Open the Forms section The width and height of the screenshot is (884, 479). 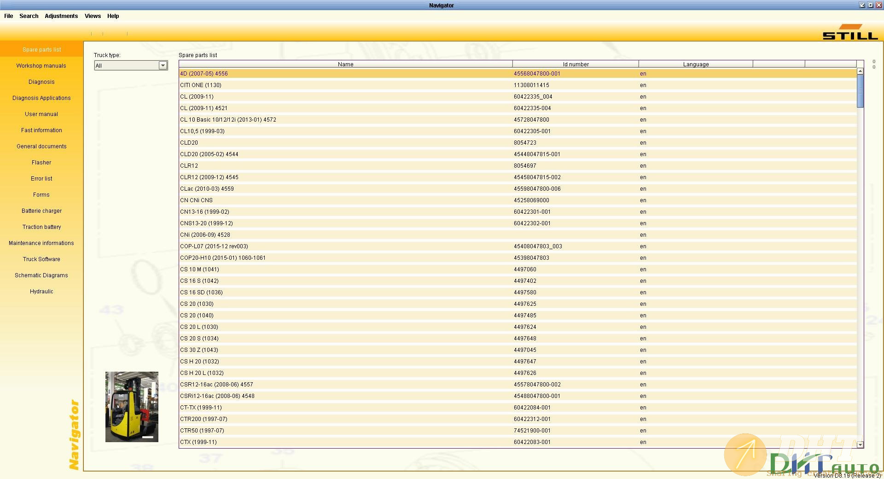[x=41, y=195]
